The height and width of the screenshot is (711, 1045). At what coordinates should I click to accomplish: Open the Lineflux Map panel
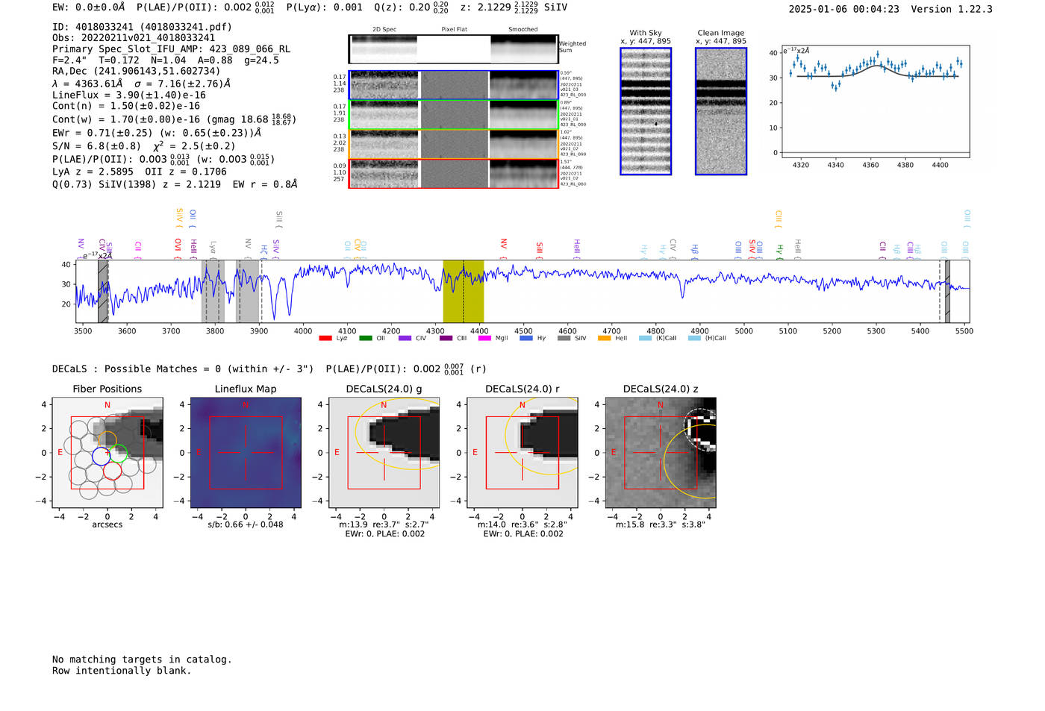pos(246,452)
